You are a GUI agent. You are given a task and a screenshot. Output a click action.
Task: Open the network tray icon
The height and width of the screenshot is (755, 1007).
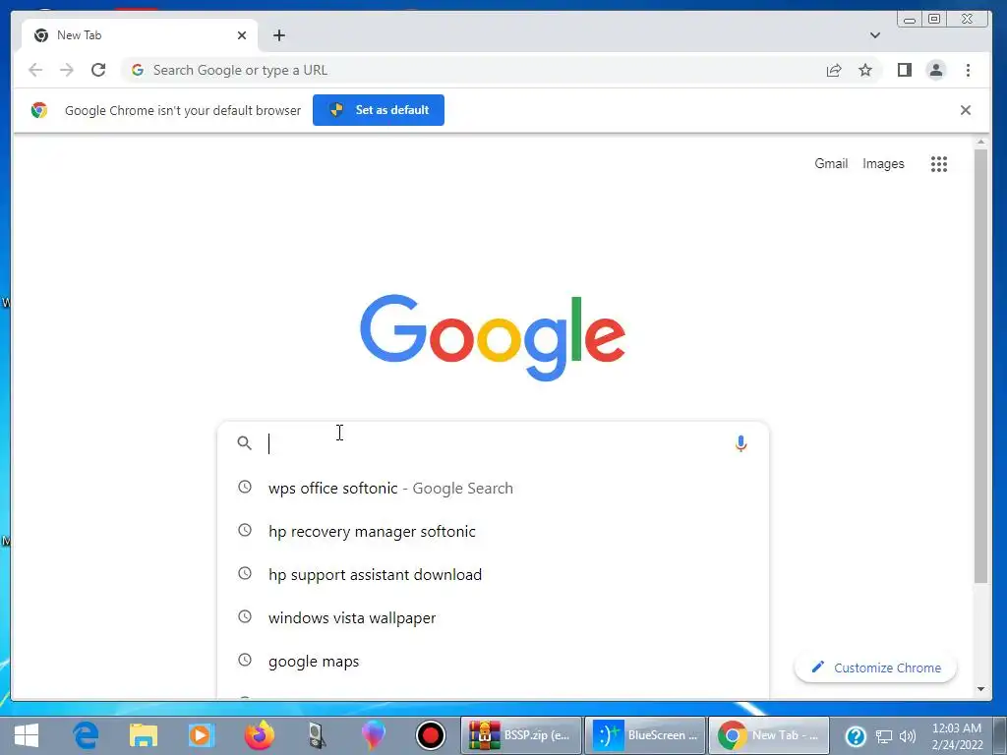click(x=884, y=736)
